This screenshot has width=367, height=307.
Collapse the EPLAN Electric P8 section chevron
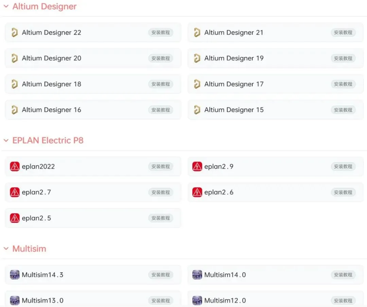tap(6, 140)
